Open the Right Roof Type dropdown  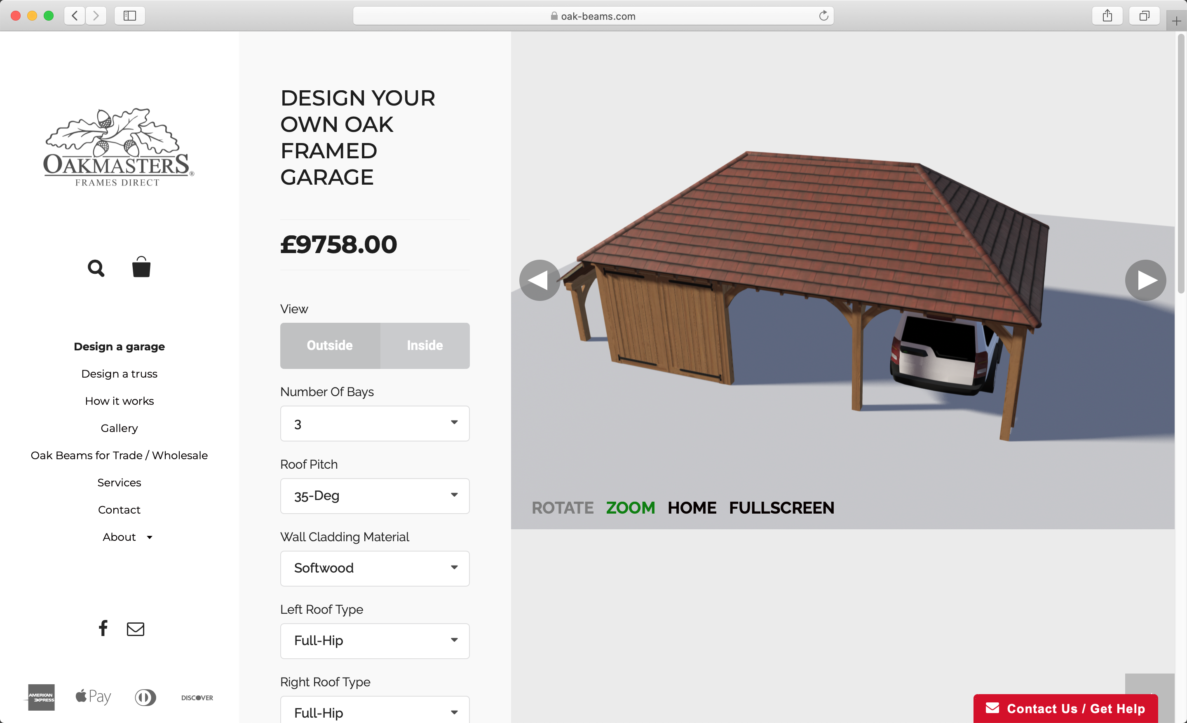click(375, 710)
